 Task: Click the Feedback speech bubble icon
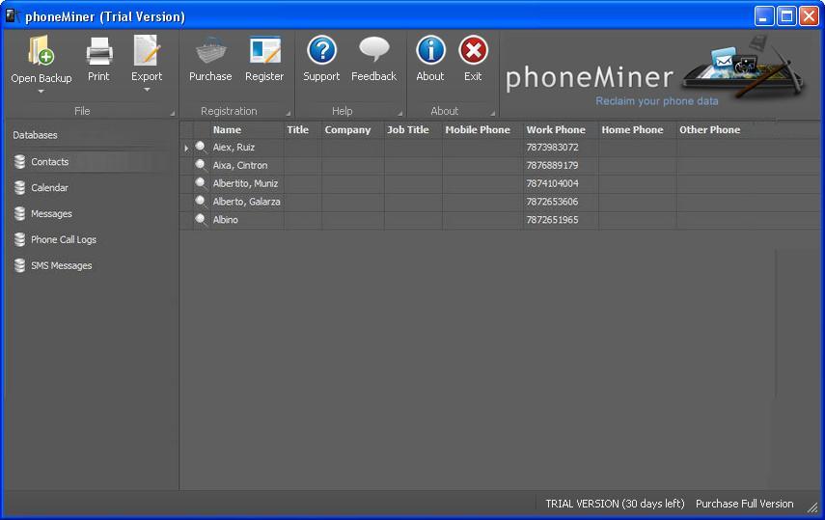[374, 49]
